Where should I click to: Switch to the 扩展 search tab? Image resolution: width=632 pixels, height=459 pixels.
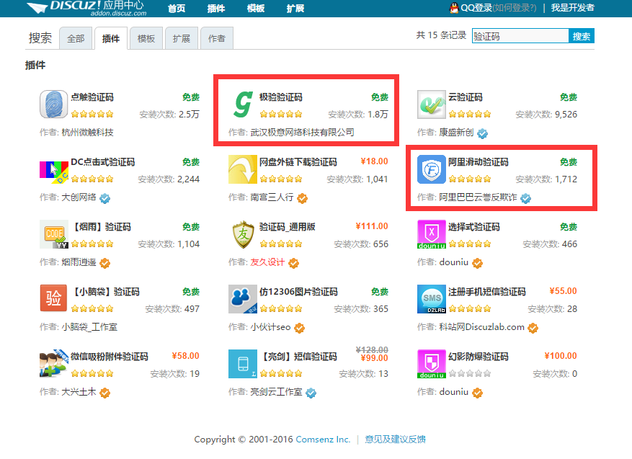182,38
